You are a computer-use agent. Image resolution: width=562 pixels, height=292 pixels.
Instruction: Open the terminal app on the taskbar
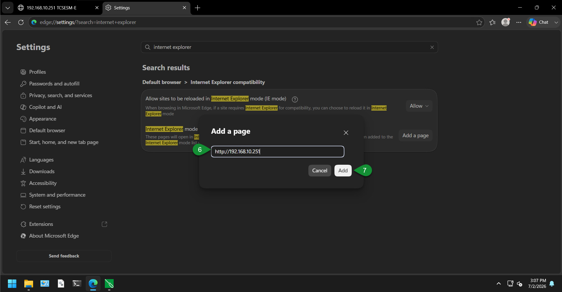tap(77, 284)
